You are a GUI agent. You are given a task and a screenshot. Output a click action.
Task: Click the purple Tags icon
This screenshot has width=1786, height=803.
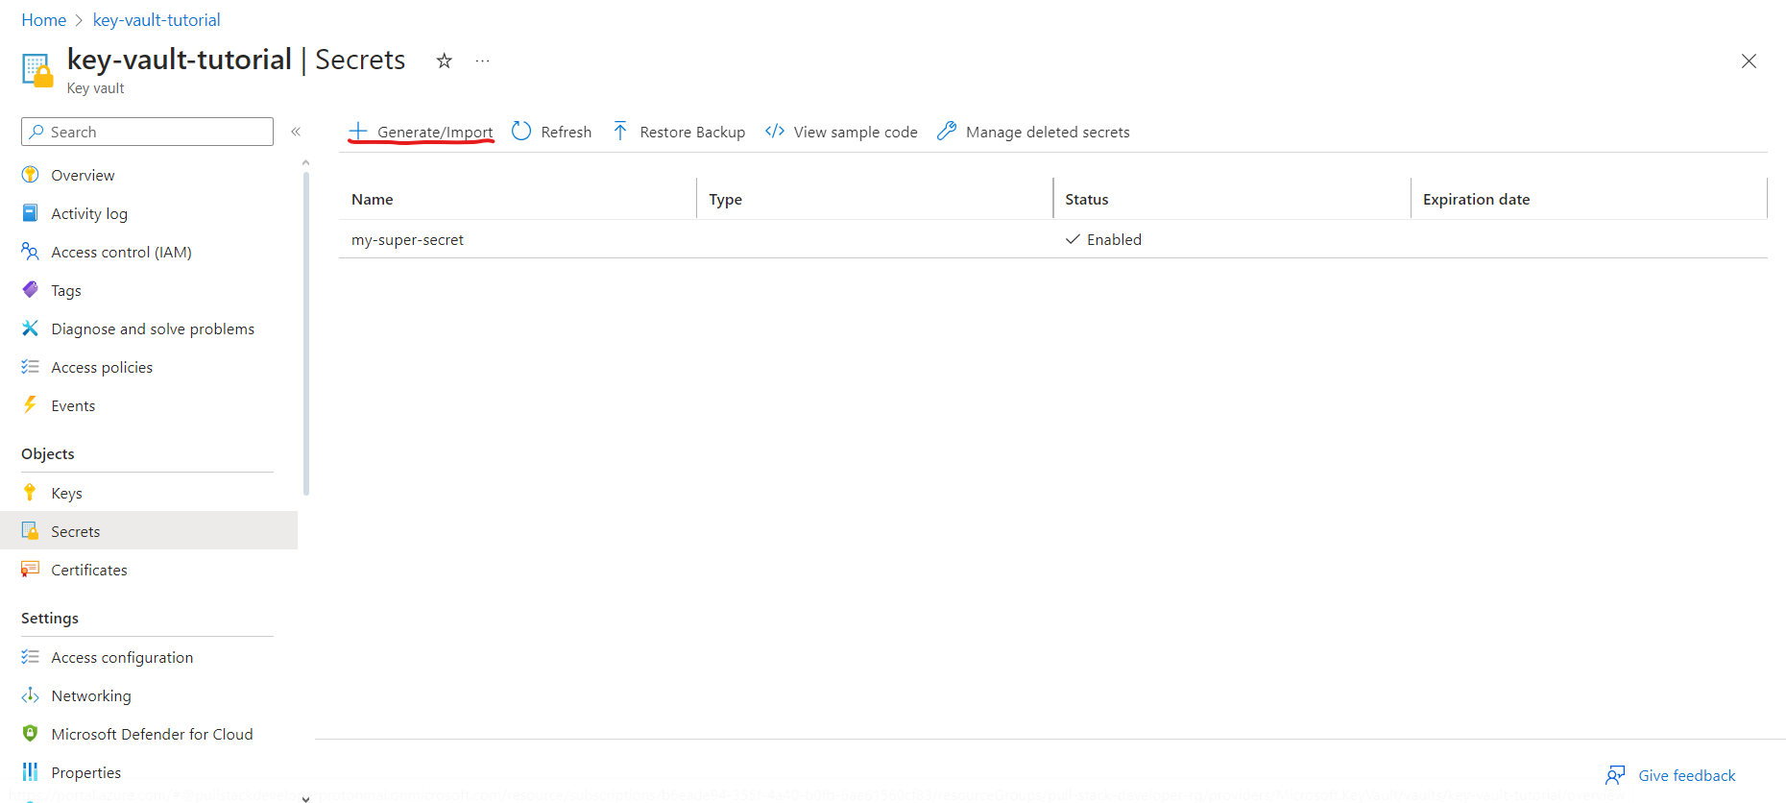point(31,290)
